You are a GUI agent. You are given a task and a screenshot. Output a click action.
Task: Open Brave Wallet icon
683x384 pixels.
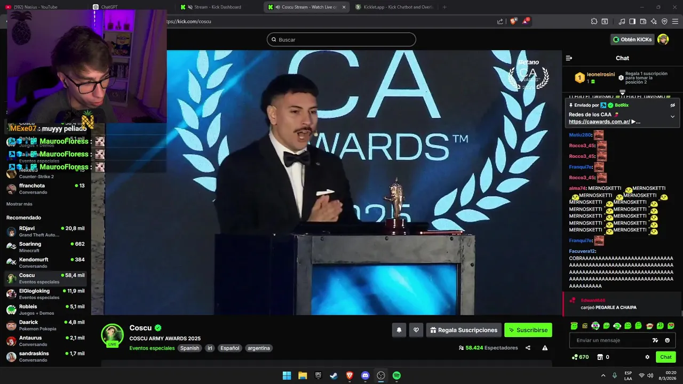click(x=643, y=21)
